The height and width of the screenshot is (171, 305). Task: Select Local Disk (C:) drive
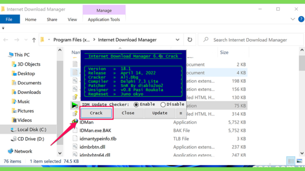28,129
